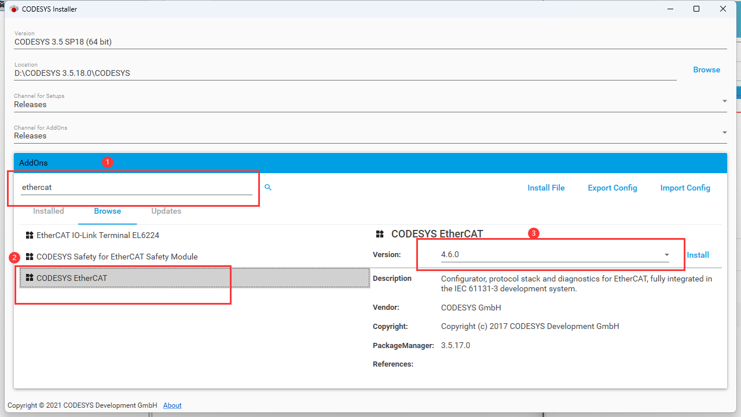The image size is (741, 417).
Task: Switch to the Updates tab
Action: click(x=166, y=211)
